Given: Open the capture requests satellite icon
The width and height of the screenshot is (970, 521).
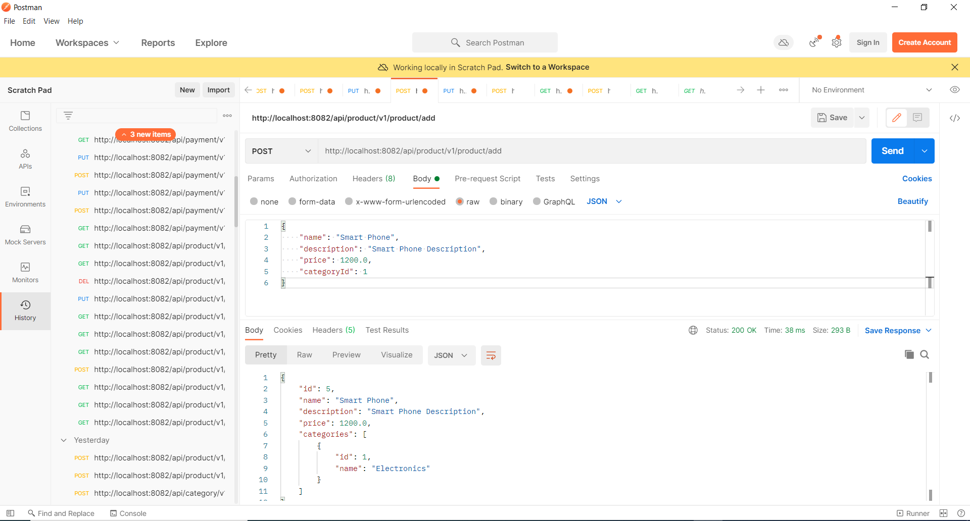Looking at the screenshot, I should 814,43.
